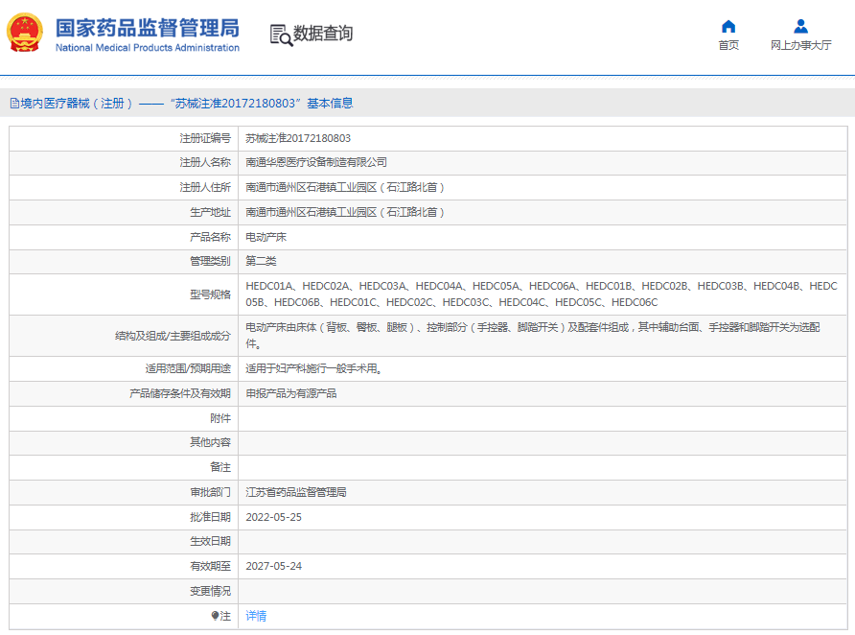Click registration number 苏械注准20172180803 cell

tap(298, 138)
